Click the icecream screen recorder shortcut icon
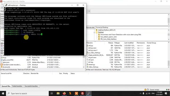 click(x=2, y=65)
